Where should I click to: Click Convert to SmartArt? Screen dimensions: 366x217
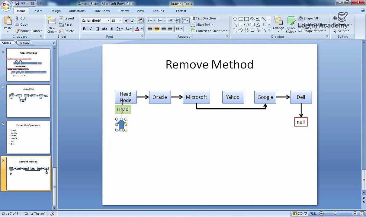coord(209,31)
